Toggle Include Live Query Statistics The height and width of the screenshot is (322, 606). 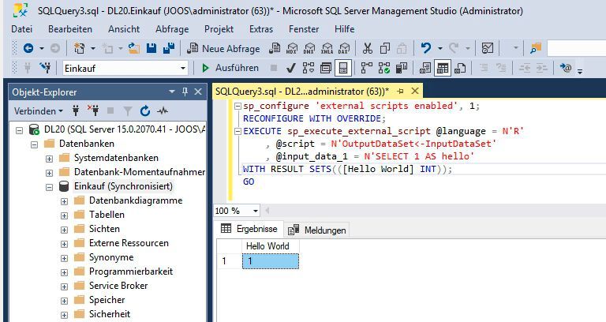click(384, 68)
